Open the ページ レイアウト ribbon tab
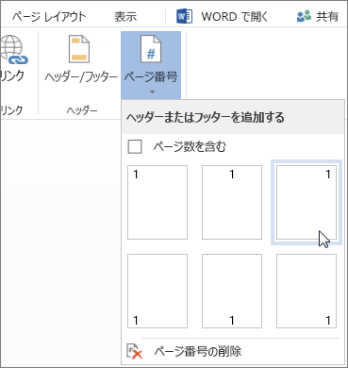 tap(49, 17)
